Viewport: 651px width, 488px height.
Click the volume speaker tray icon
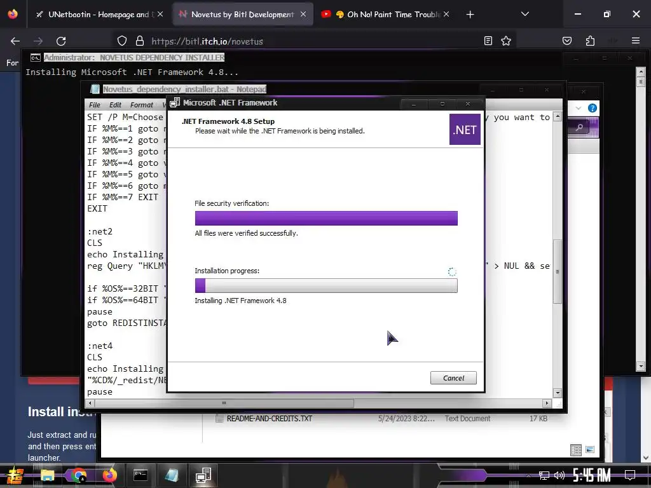click(x=559, y=475)
